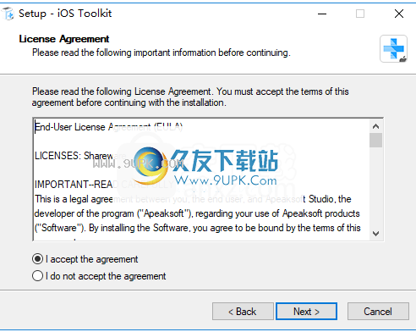Click inside the EULA license text box
Screen dimensions: 416x332
pyautogui.click(x=201, y=180)
